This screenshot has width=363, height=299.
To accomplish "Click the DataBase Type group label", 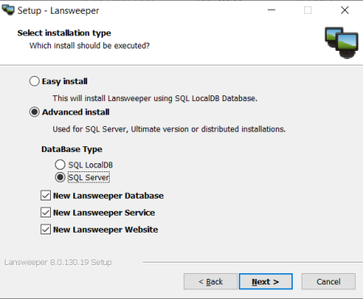I will [72, 149].
